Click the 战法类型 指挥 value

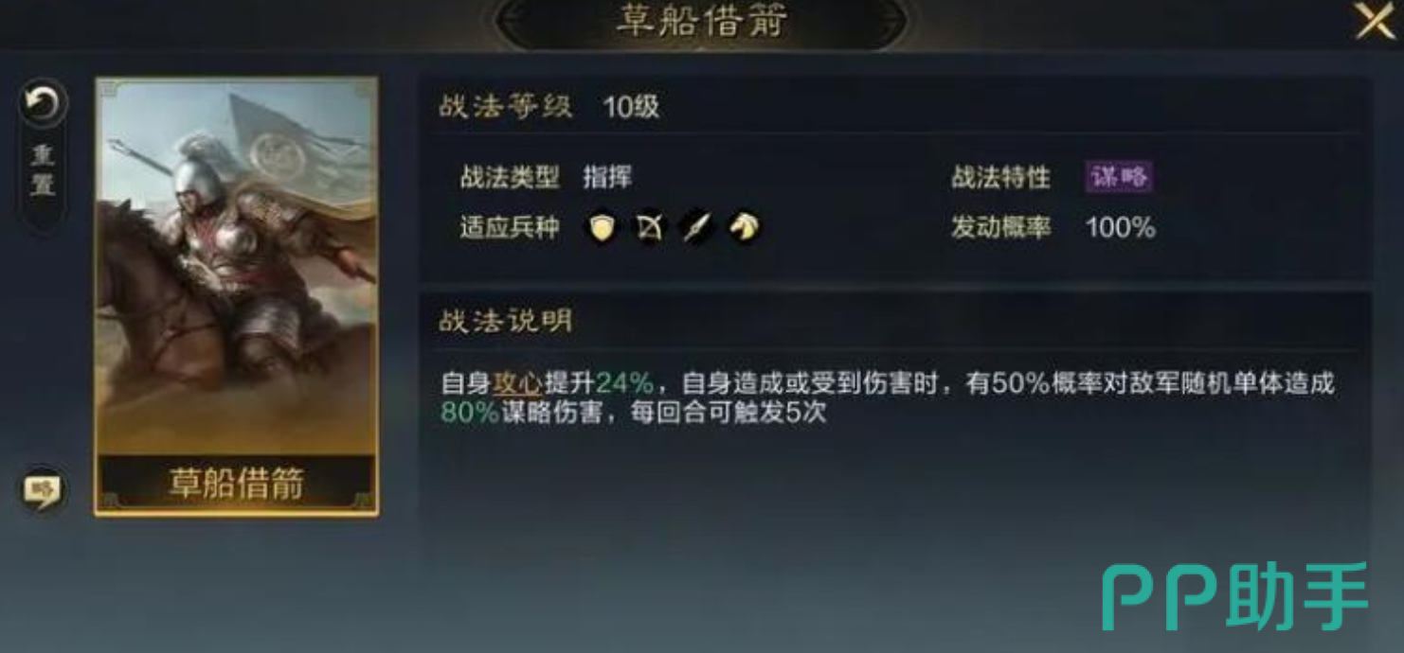607,177
